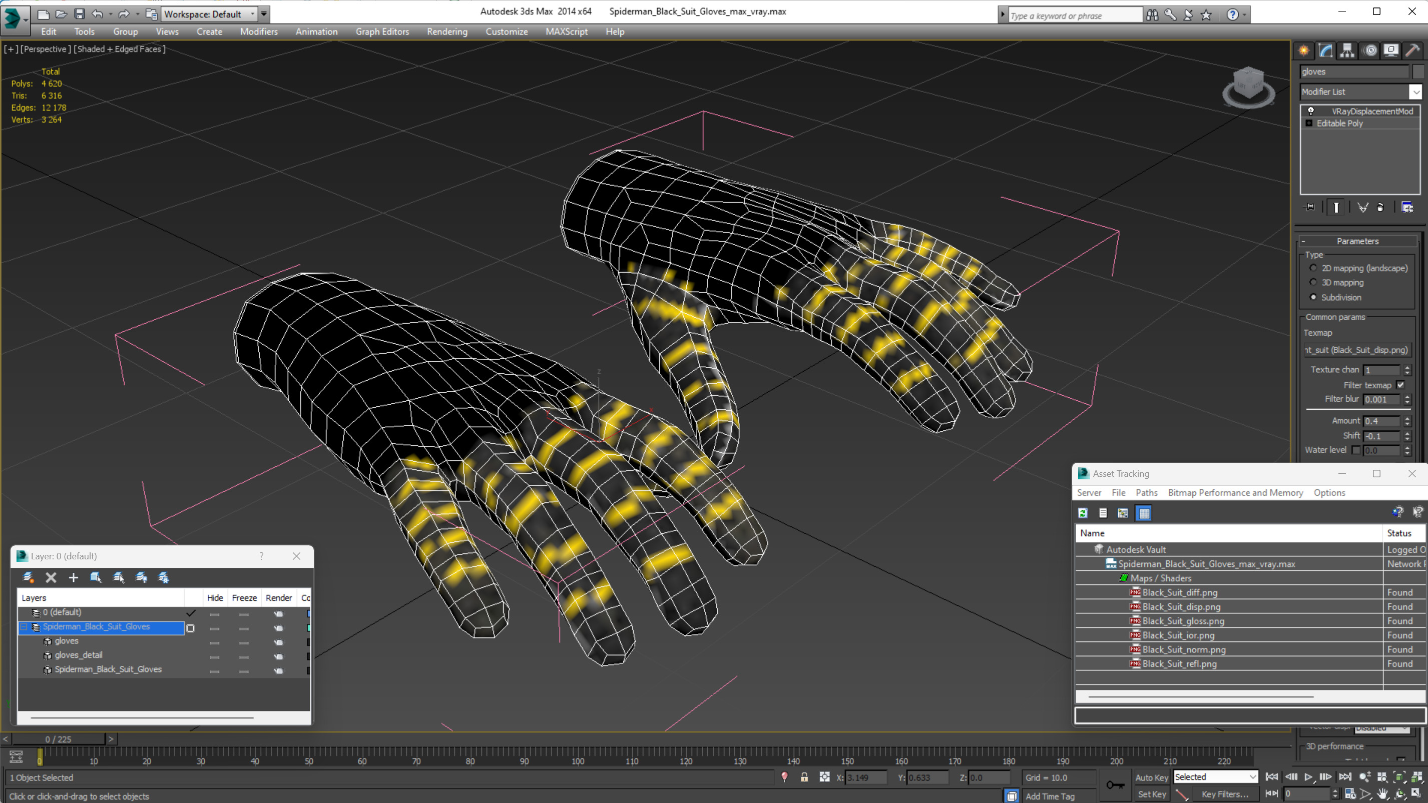
Task: Click the Play Animation button
Action: [1308, 777]
